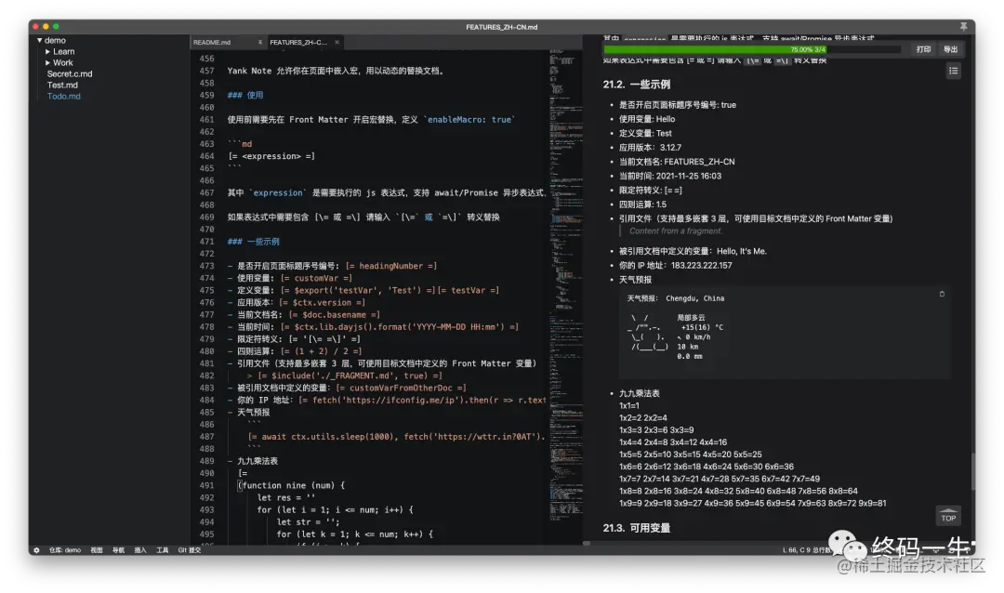Click '应用版本: 3.12.7' in preview
This screenshot has width=1004, height=593.
[650, 147]
